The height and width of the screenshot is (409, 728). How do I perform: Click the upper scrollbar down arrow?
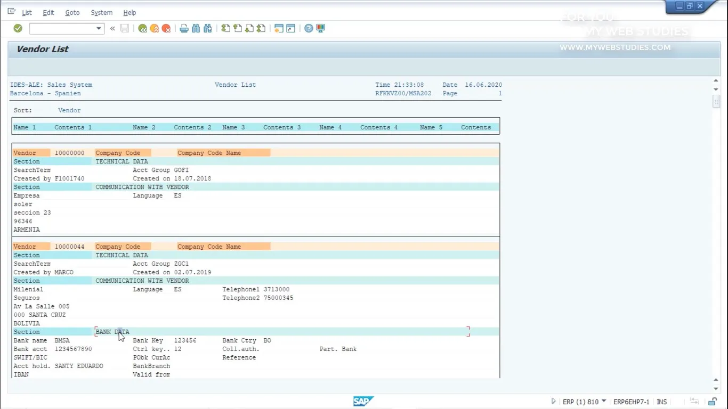click(x=716, y=89)
